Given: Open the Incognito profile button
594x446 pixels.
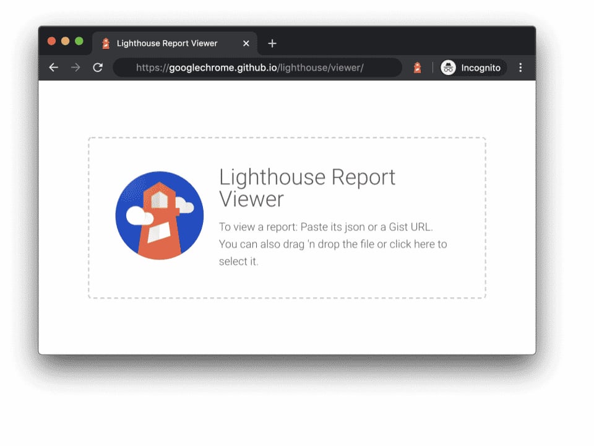Looking at the screenshot, I should [473, 68].
